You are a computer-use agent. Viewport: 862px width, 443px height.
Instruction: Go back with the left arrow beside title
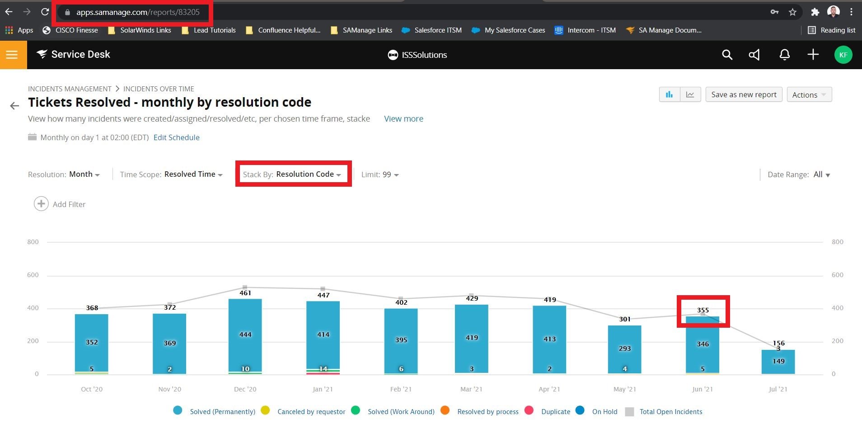point(14,106)
